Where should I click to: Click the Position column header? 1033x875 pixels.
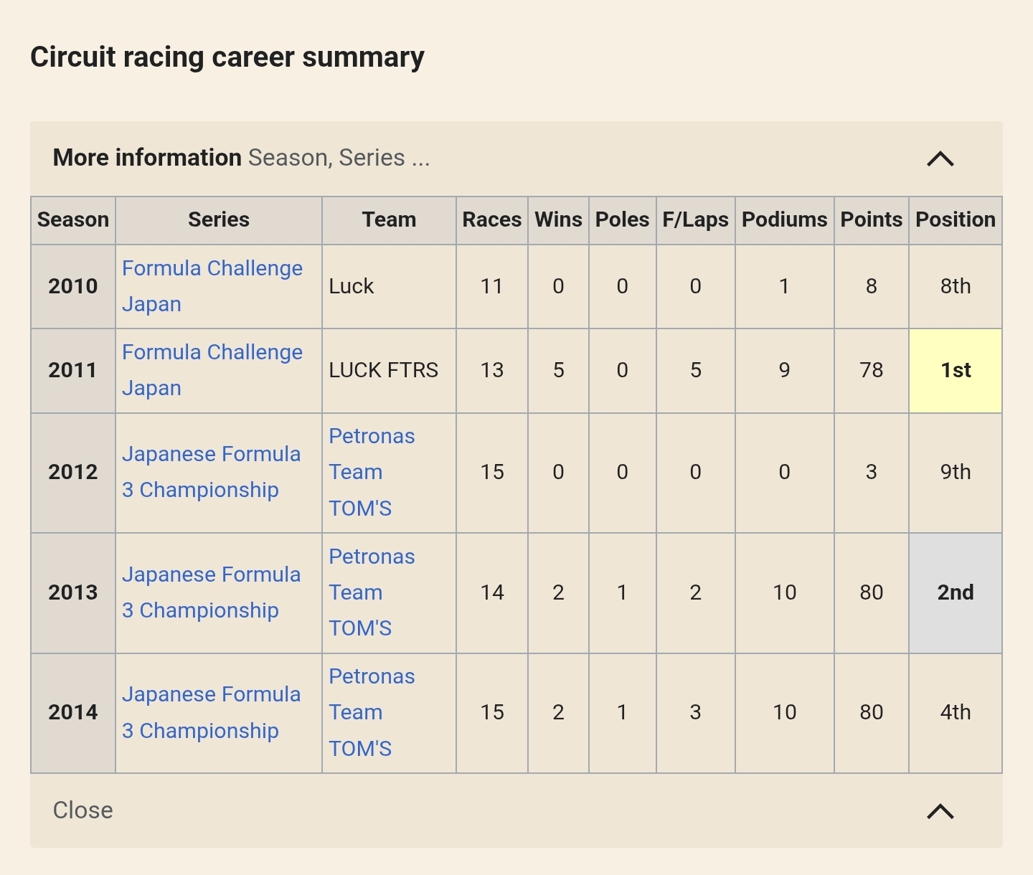(x=956, y=220)
